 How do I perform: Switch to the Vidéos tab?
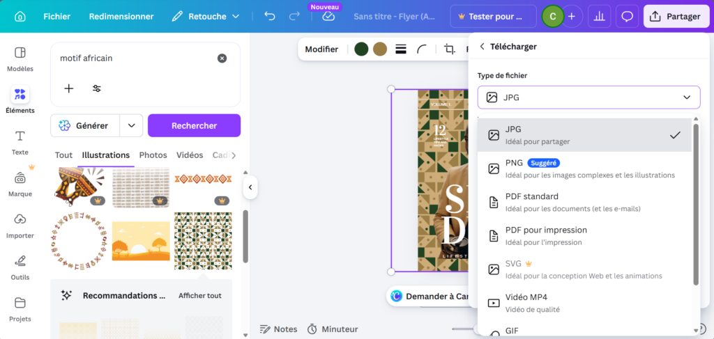point(190,155)
